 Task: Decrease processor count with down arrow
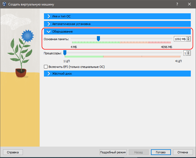(x=188, y=54)
